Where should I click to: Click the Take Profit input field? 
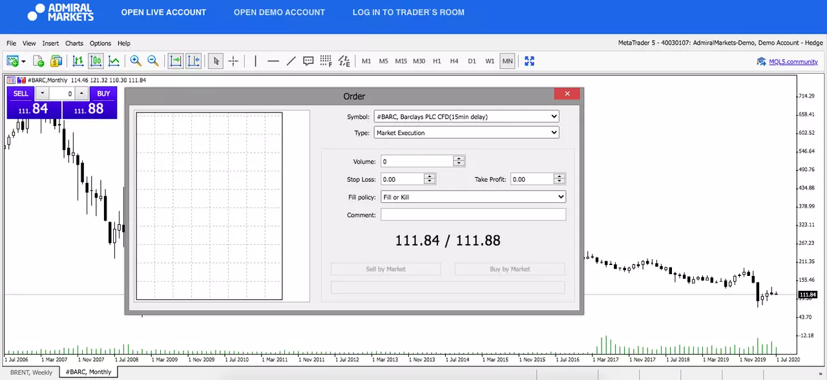coord(532,179)
